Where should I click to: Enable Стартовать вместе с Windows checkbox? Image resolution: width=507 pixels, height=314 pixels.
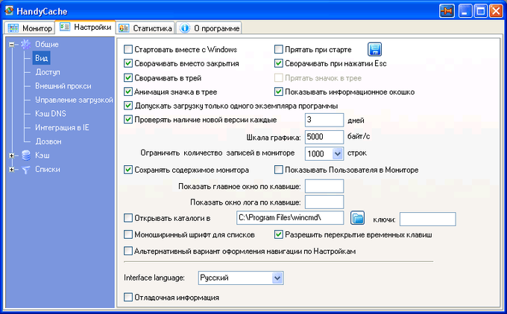[x=128, y=49]
